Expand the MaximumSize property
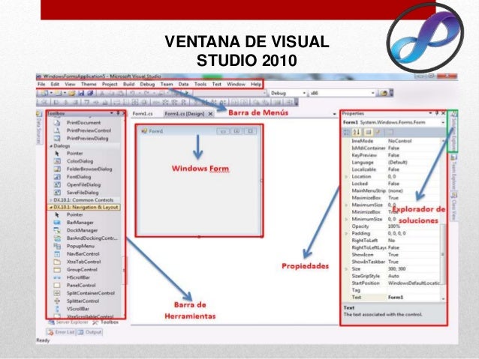 [x=346, y=205]
